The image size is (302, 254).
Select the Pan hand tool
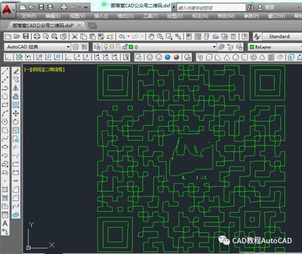(151, 36)
